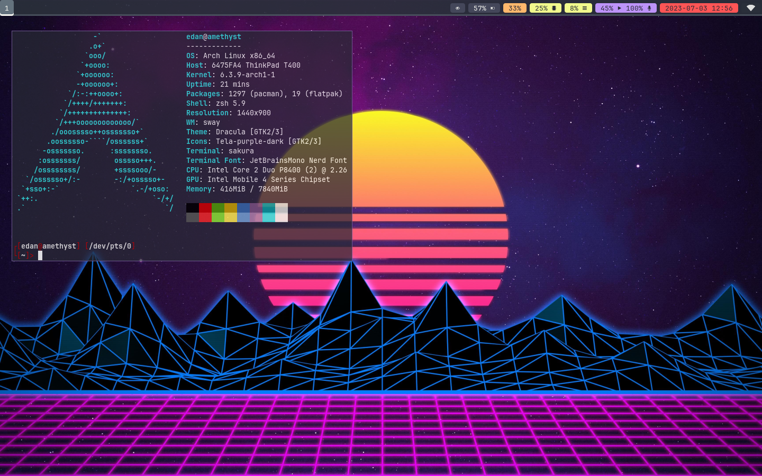762x476 pixels.
Task: Switch to workspace 1 in the bar
Action: (x=7, y=8)
